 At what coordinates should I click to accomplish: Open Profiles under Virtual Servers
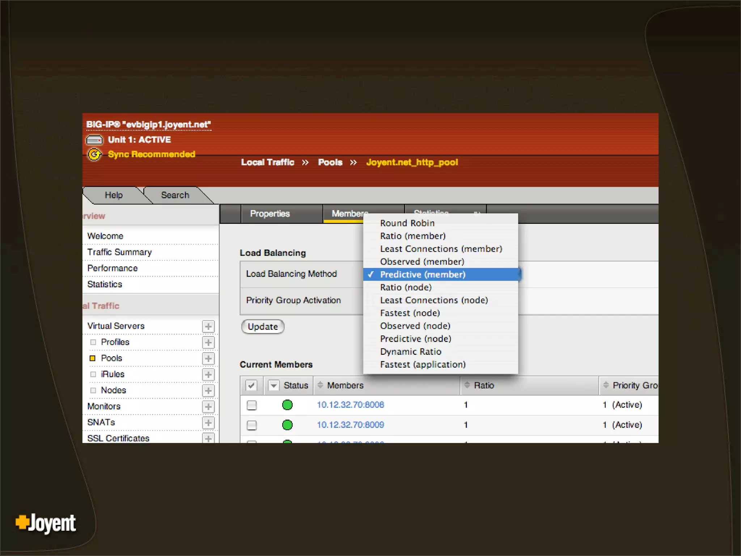(115, 342)
